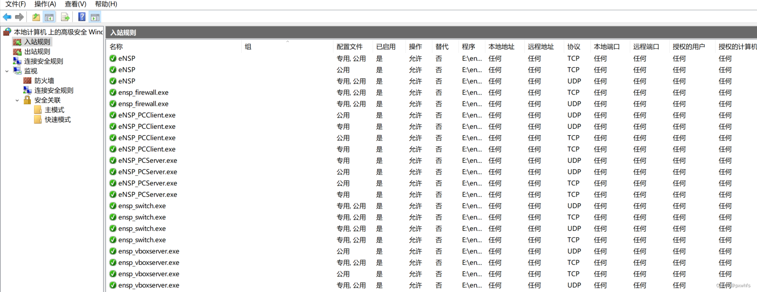Select the last ensp_switch.exe rule name
The image size is (757, 292).
click(x=142, y=240)
